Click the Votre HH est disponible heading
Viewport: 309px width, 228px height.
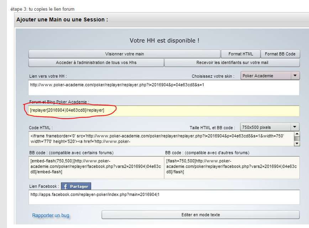164,40
